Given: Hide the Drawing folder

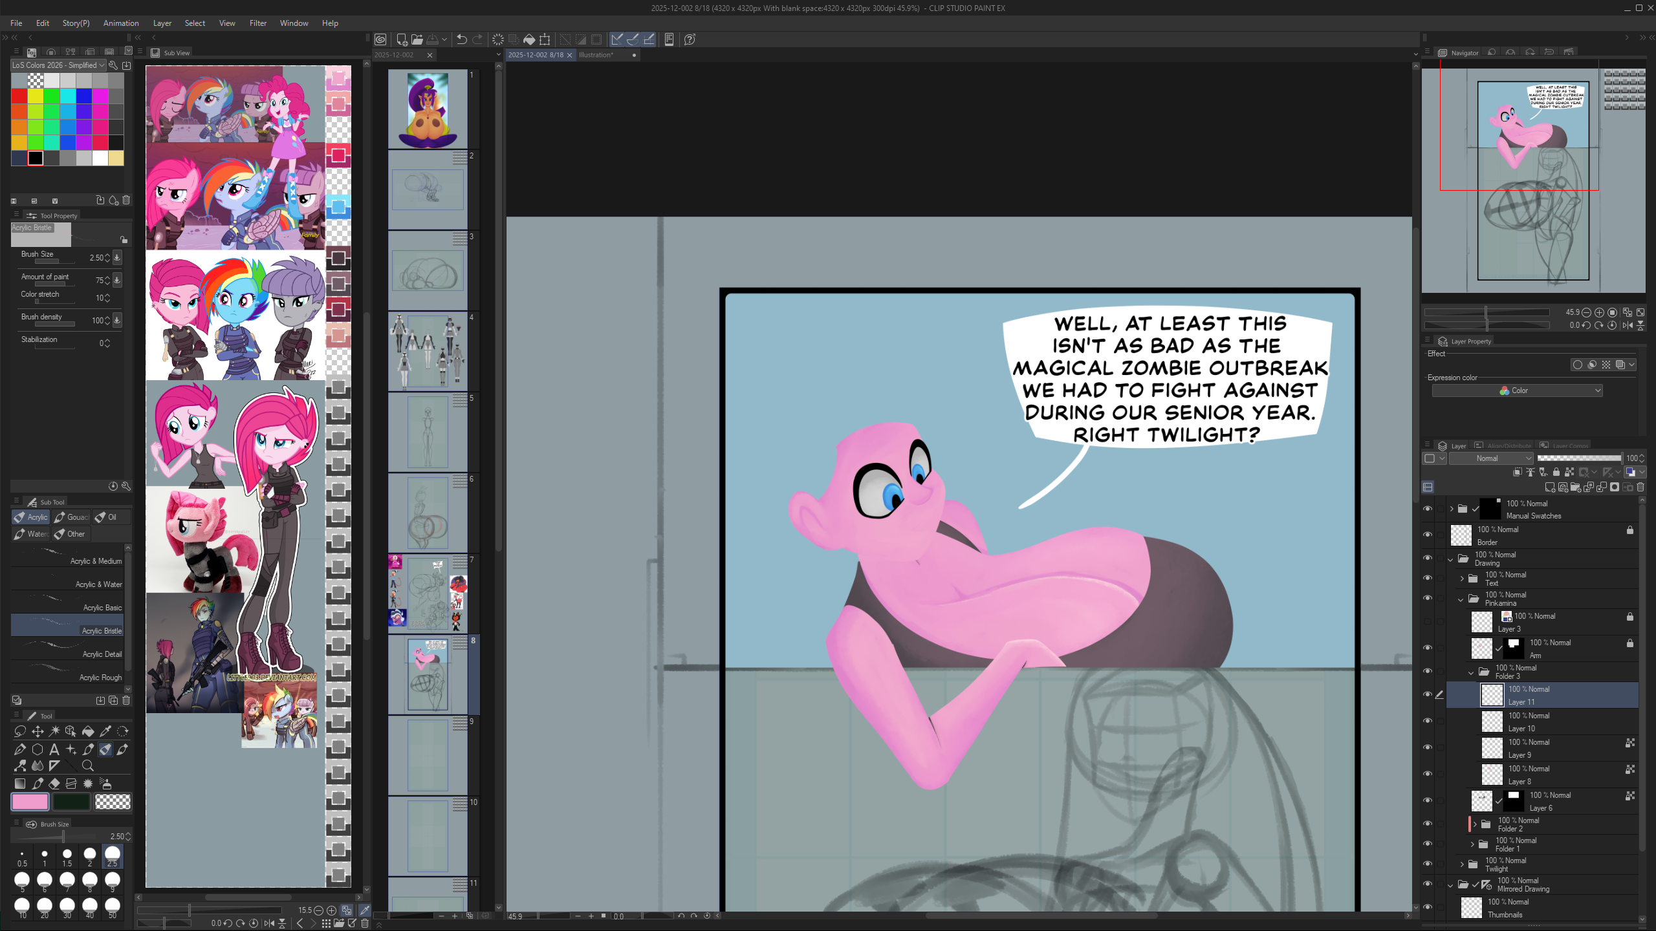Looking at the screenshot, I should (1428, 558).
